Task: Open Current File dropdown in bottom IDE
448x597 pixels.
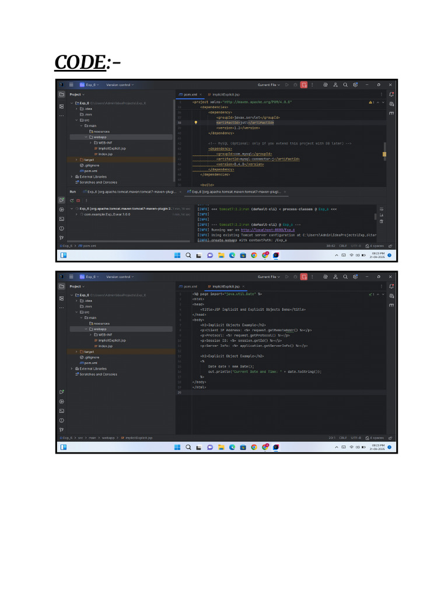Action: point(268,277)
